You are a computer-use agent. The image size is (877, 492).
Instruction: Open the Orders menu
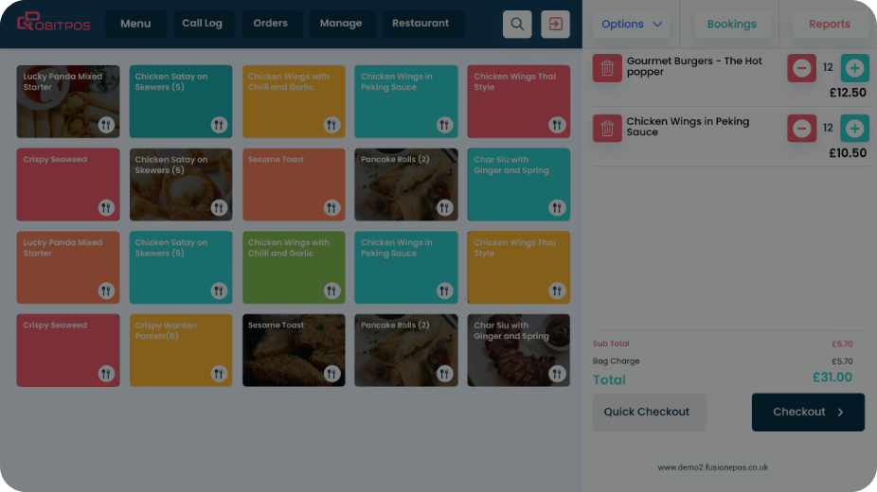[x=271, y=24]
